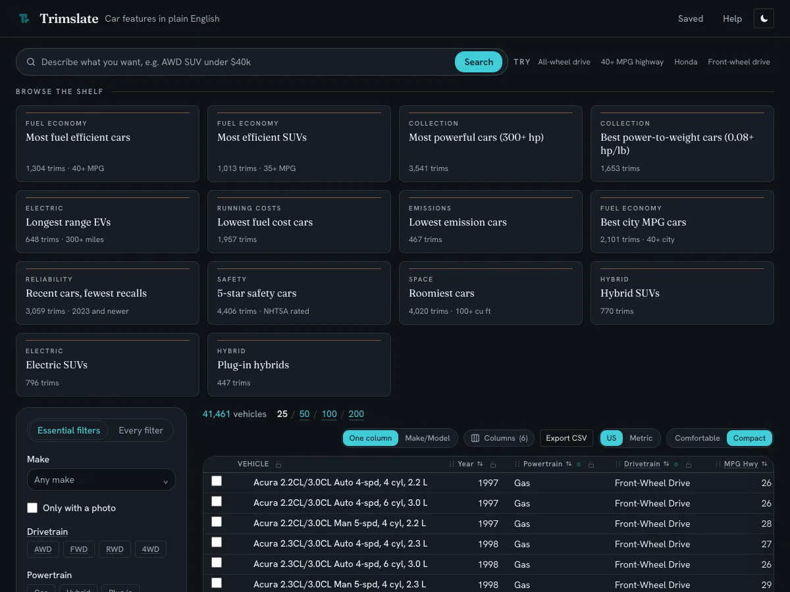Image resolution: width=790 pixels, height=592 pixels.
Task: Open the Help page
Action: point(732,18)
